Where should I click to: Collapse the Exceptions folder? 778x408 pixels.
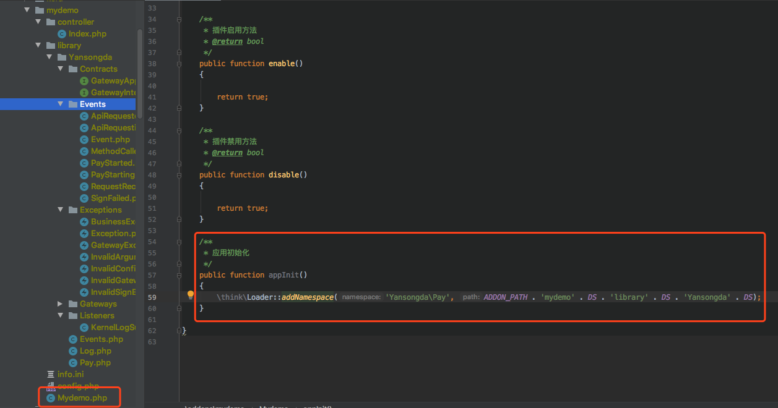coord(60,210)
